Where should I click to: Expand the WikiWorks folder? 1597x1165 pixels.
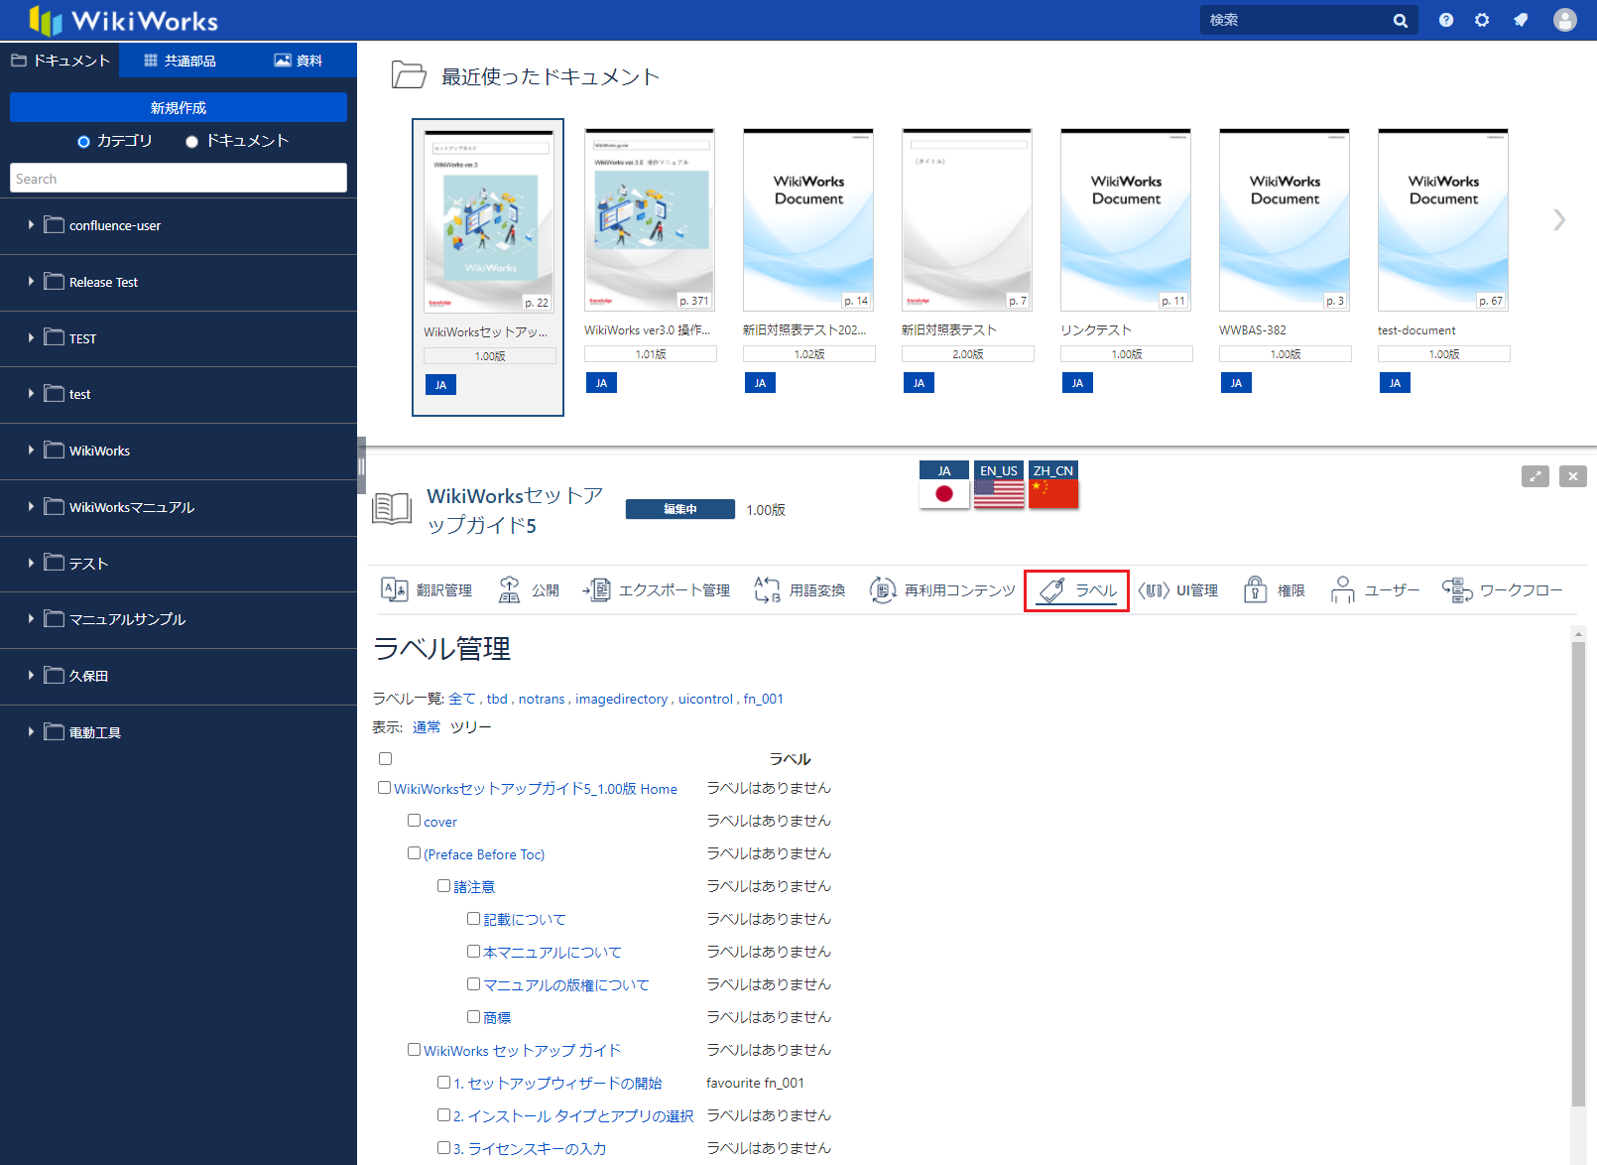[x=31, y=451]
